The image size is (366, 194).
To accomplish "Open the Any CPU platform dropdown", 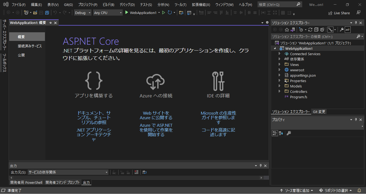I will 108,13.
